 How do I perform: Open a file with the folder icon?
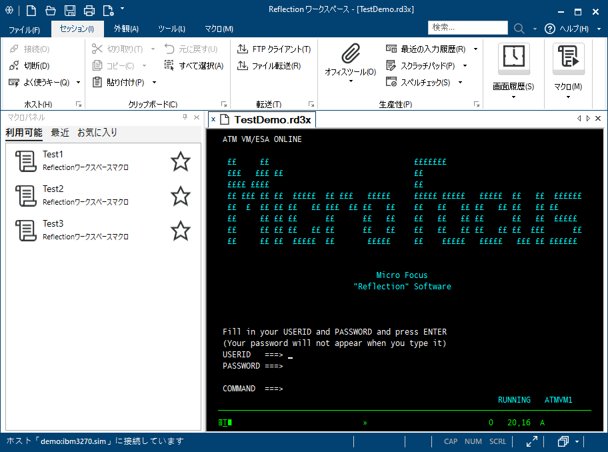[51, 11]
